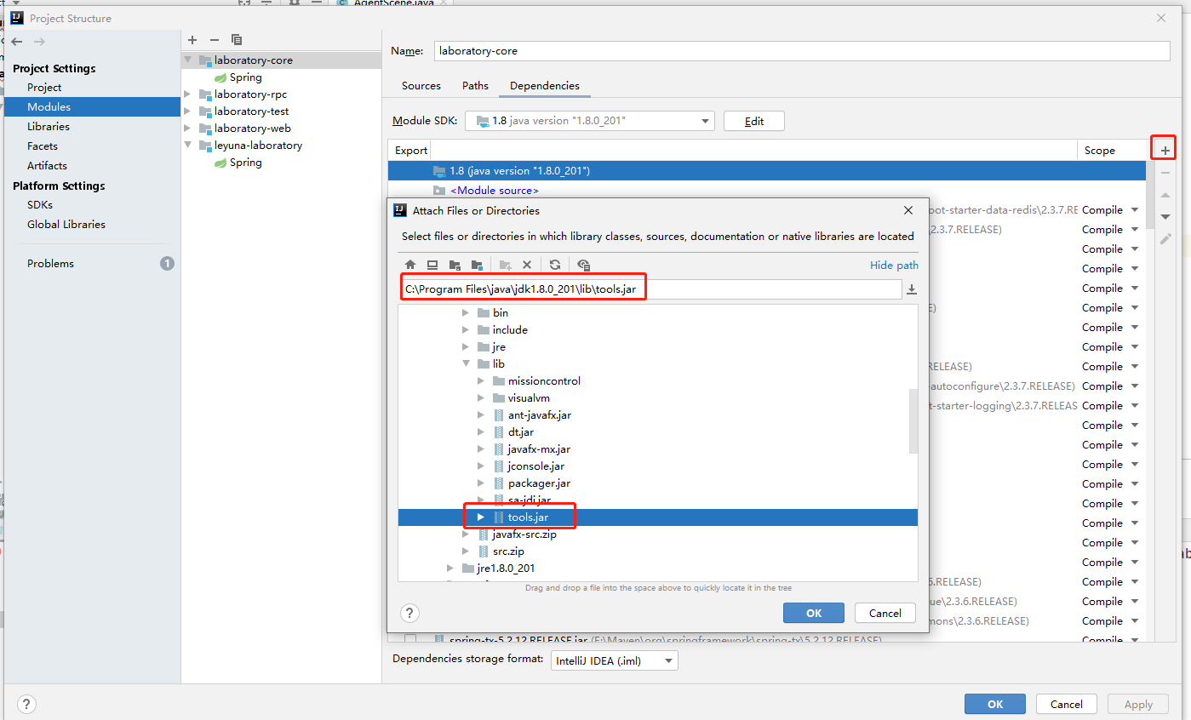The image size is (1191, 720).
Task: Click Edit button beside Module SDK
Action: pos(754,121)
